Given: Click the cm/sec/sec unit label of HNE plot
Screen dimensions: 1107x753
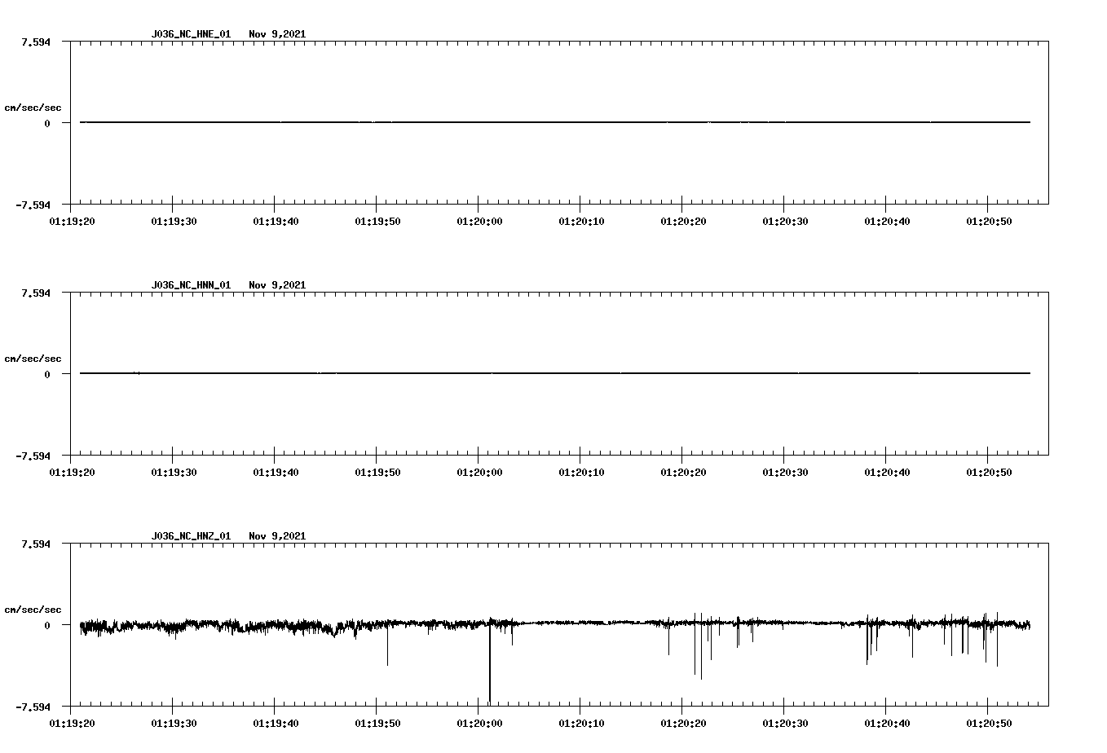Looking at the screenshot, I should 33,108.
